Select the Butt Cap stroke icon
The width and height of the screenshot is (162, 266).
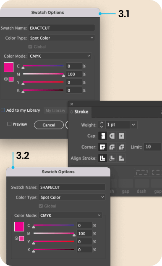click(x=102, y=136)
